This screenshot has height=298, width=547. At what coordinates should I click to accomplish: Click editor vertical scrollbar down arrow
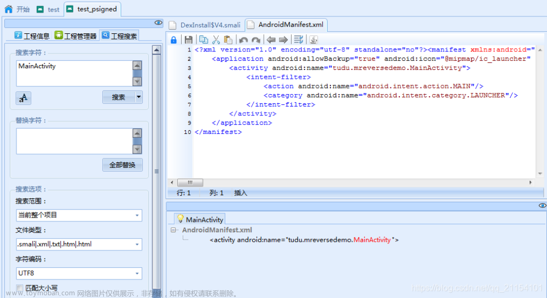[540, 173]
